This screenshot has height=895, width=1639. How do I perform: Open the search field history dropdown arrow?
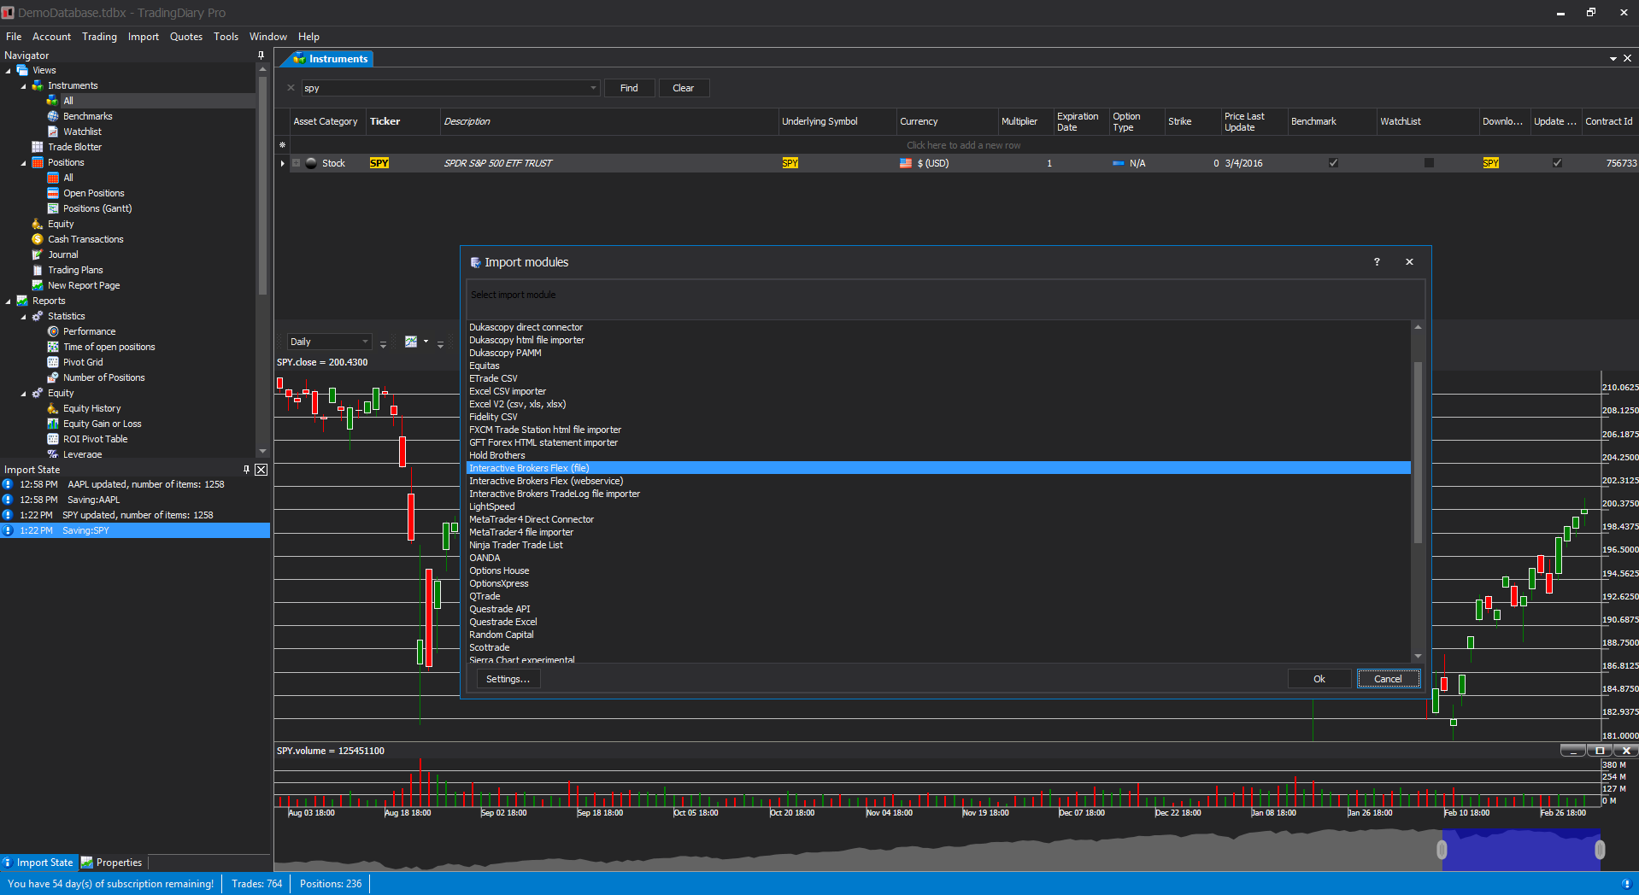point(593,88)
